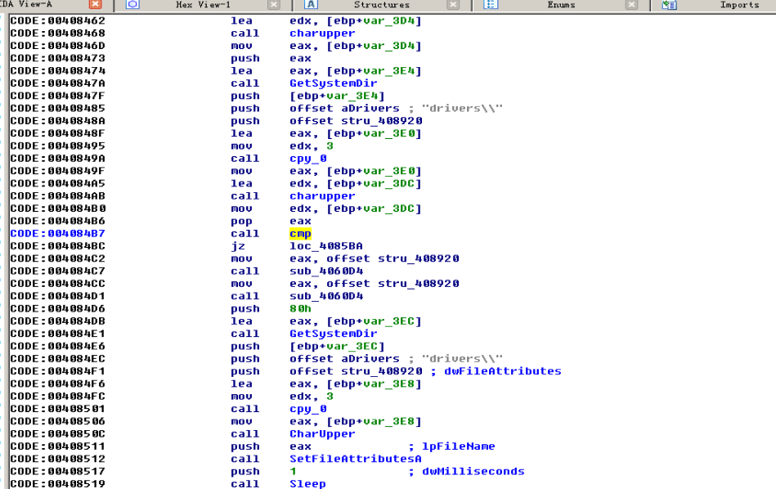Close the Enums tab
Image resolution: width=776 pixels, height=489 pixels.
(631, 5)
